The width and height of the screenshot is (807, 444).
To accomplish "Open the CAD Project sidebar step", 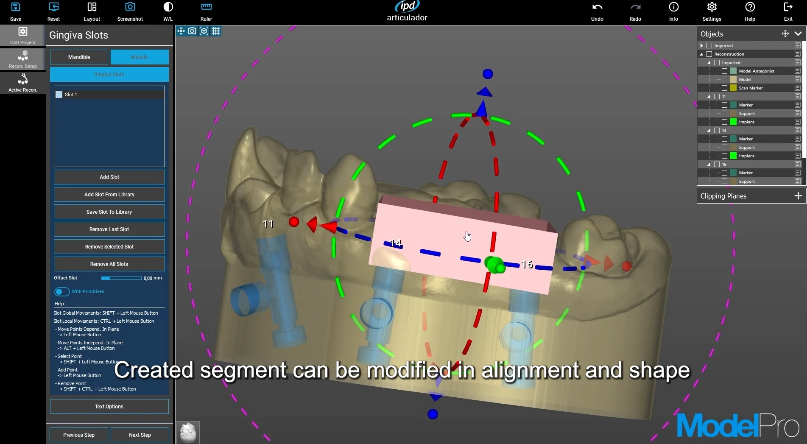I will (23, 36).
